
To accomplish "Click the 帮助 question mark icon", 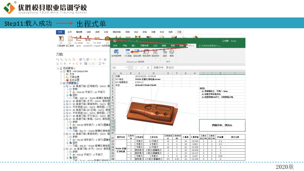I will point(172,52).
